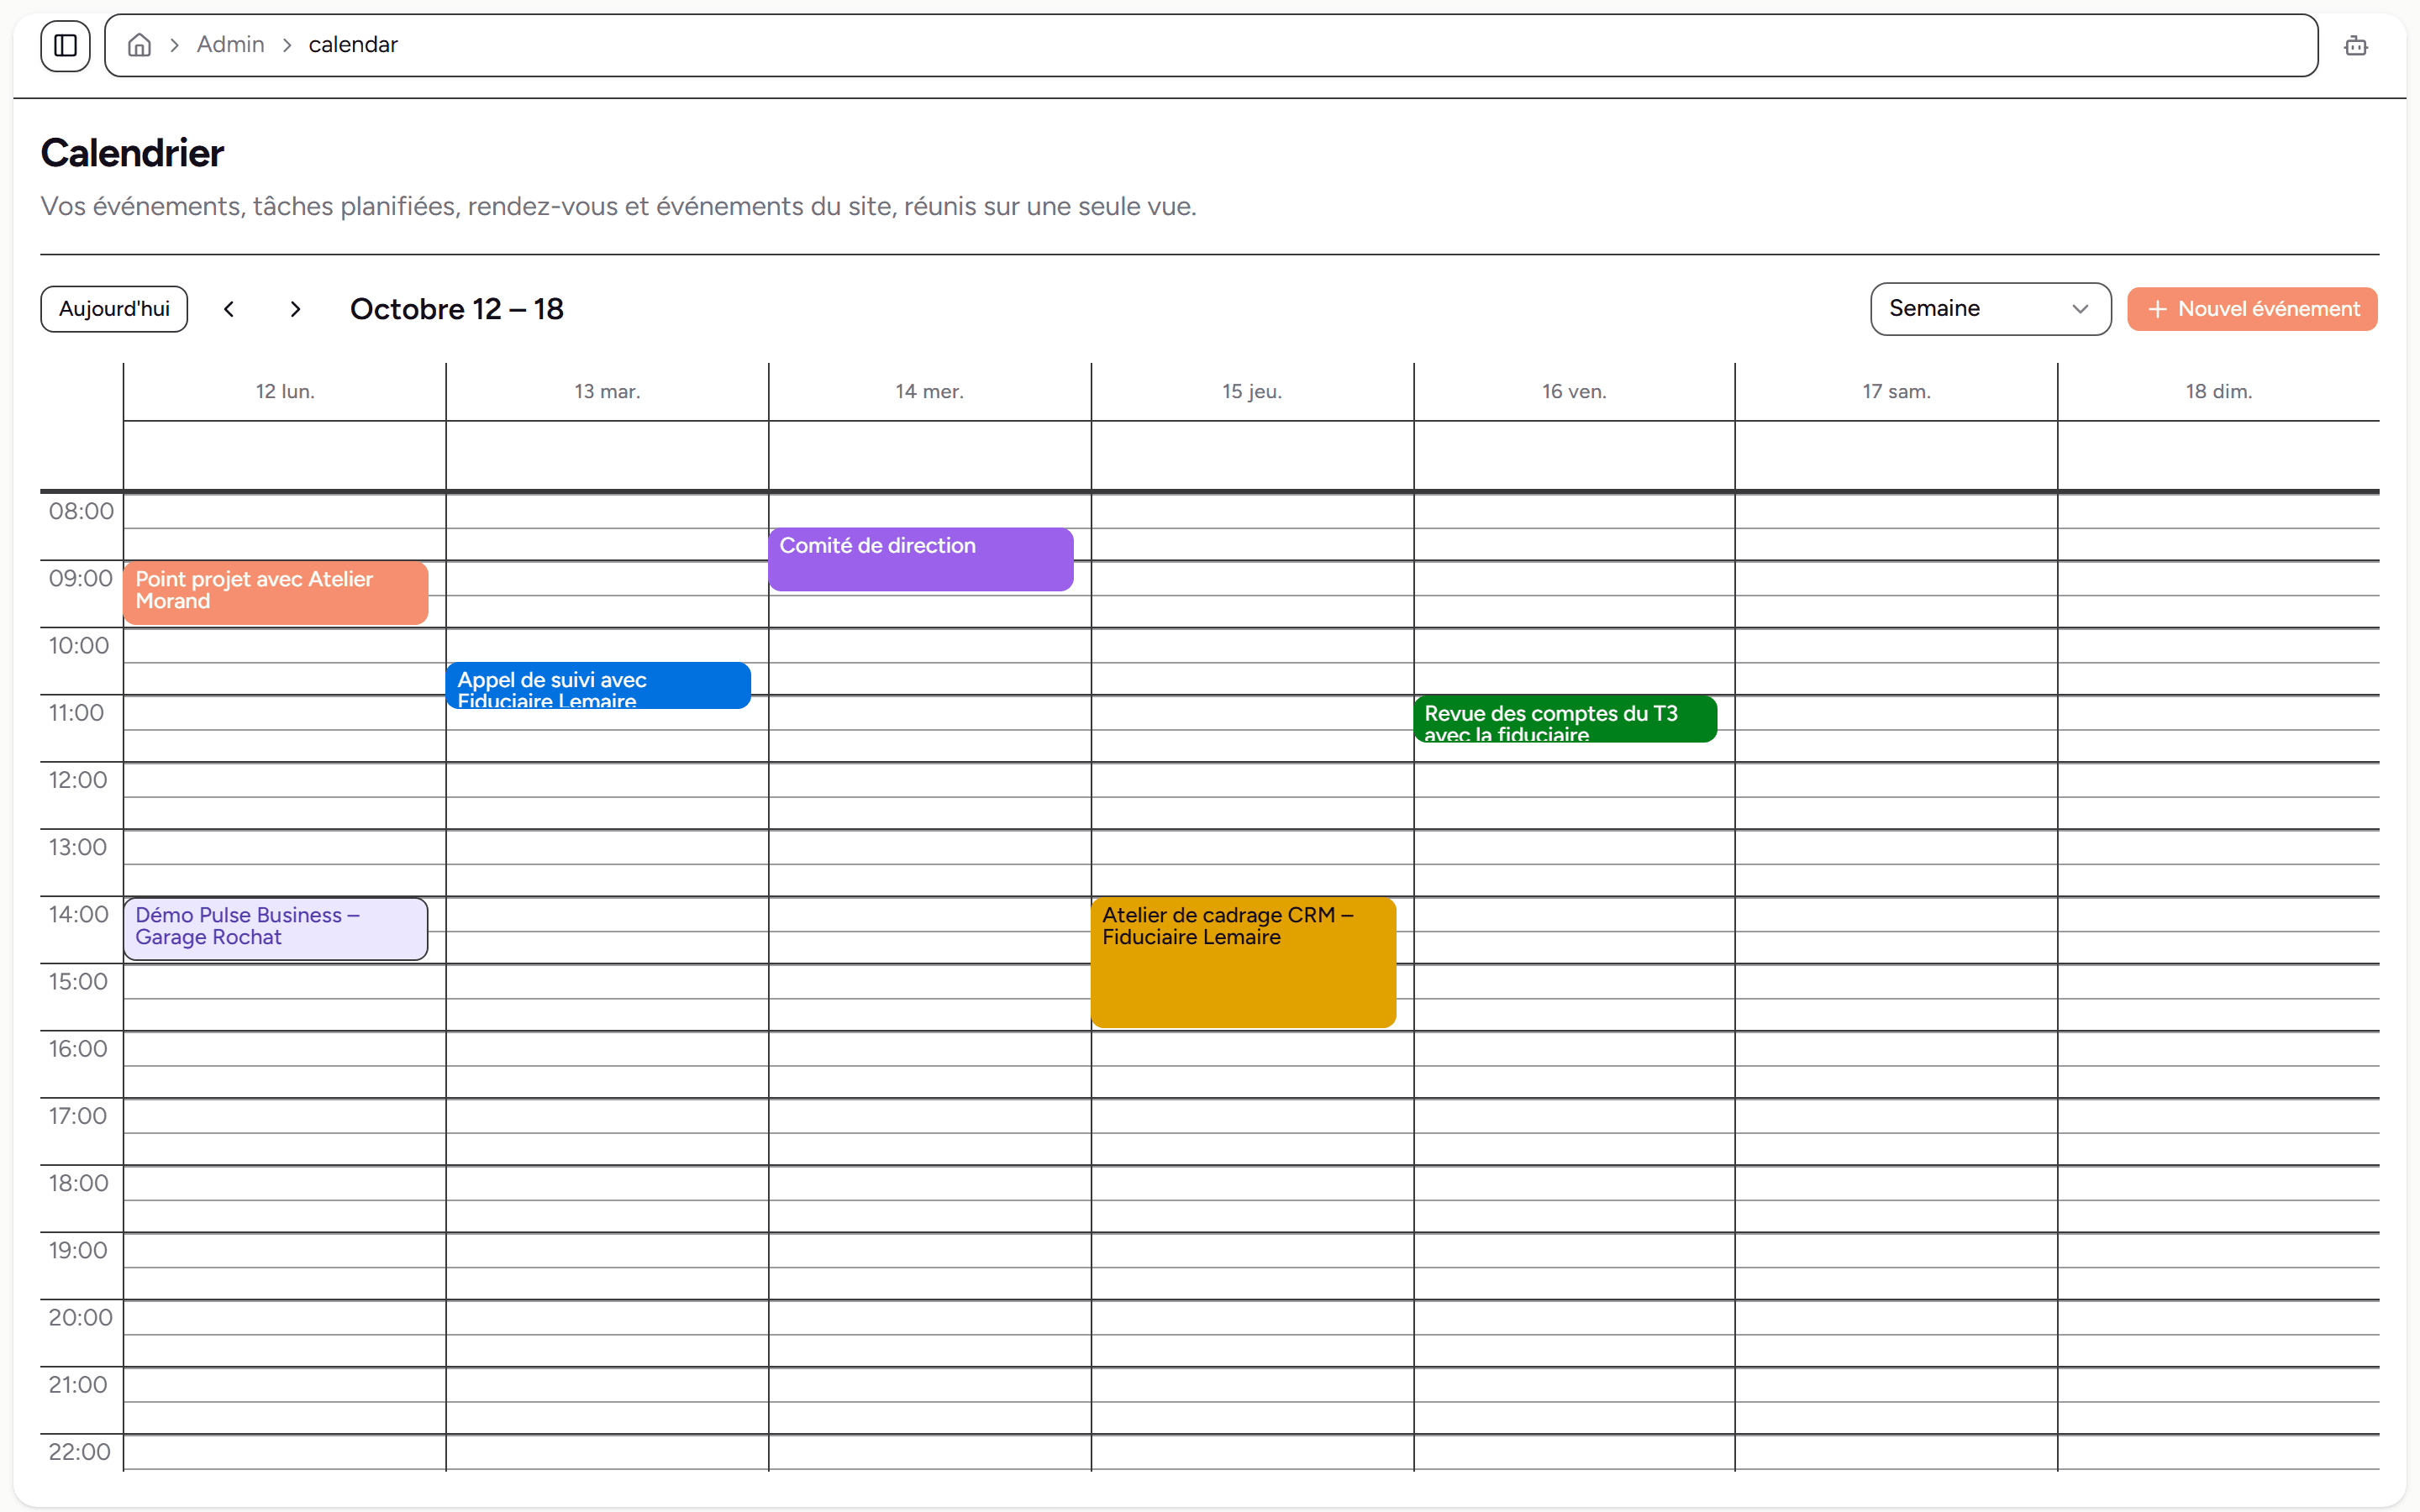Go to home via house icon
Screen dimensions: 2420x1512
(139, 45)
